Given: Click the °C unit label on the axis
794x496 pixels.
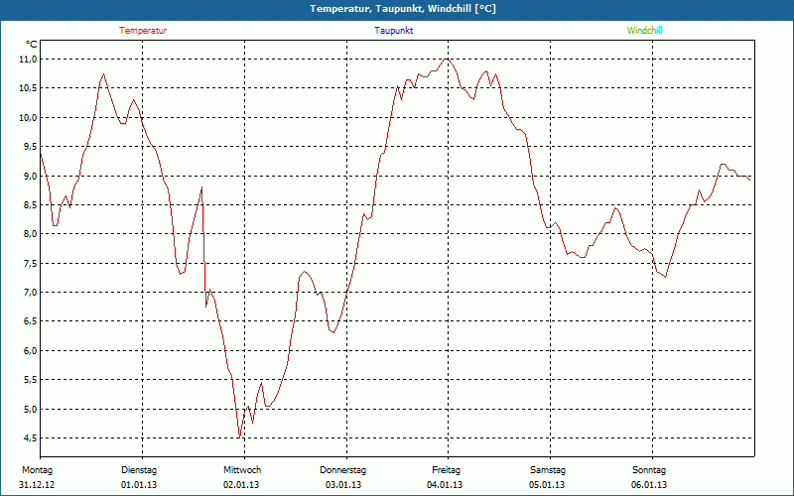Looking at the screenshot, I should 32,45.
